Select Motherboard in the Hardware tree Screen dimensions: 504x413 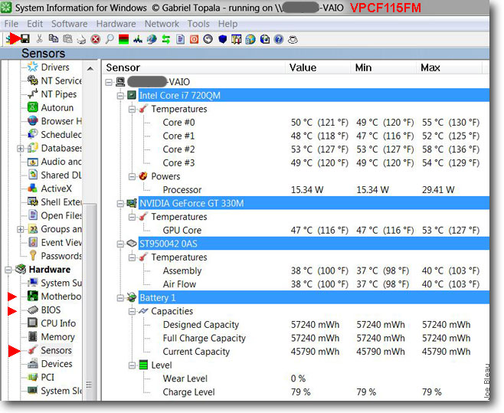61,297
